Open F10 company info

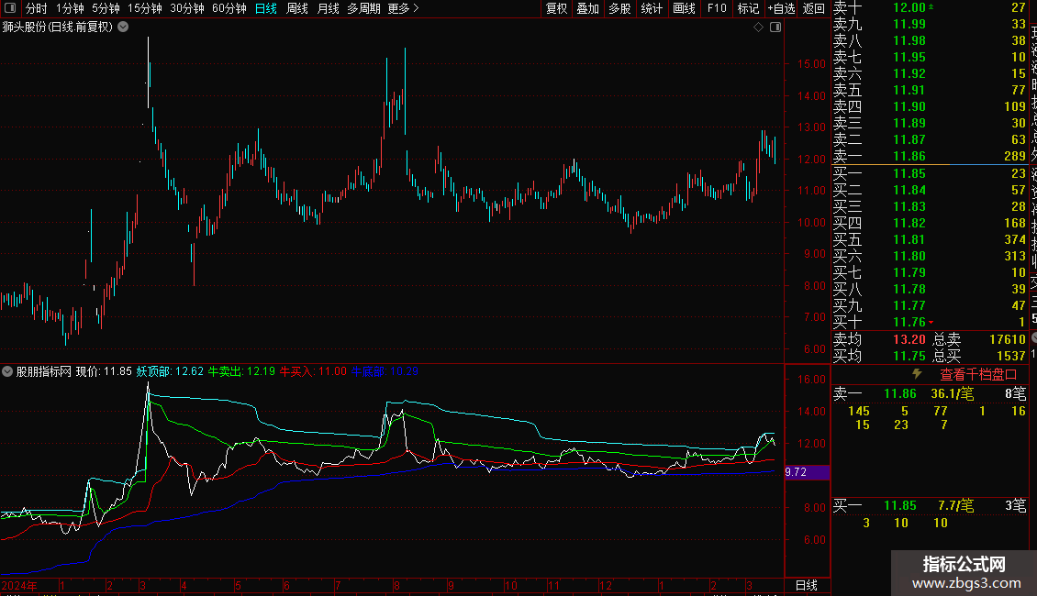click(x=716, y=8)
